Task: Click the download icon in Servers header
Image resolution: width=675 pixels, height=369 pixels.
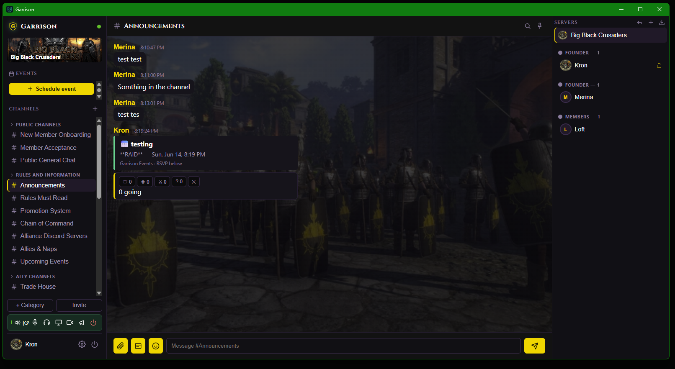Action: click(x=662, y=23)
